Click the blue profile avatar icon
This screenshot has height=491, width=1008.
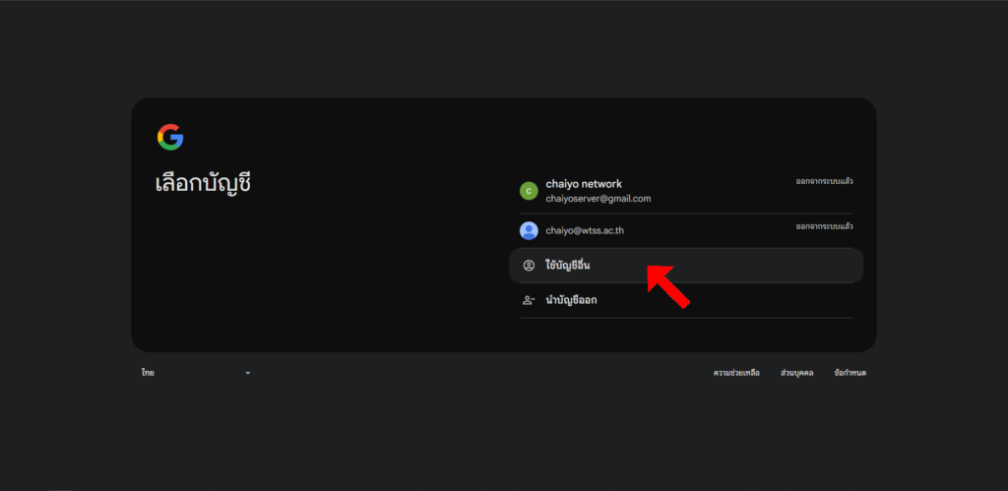point(529,230)
